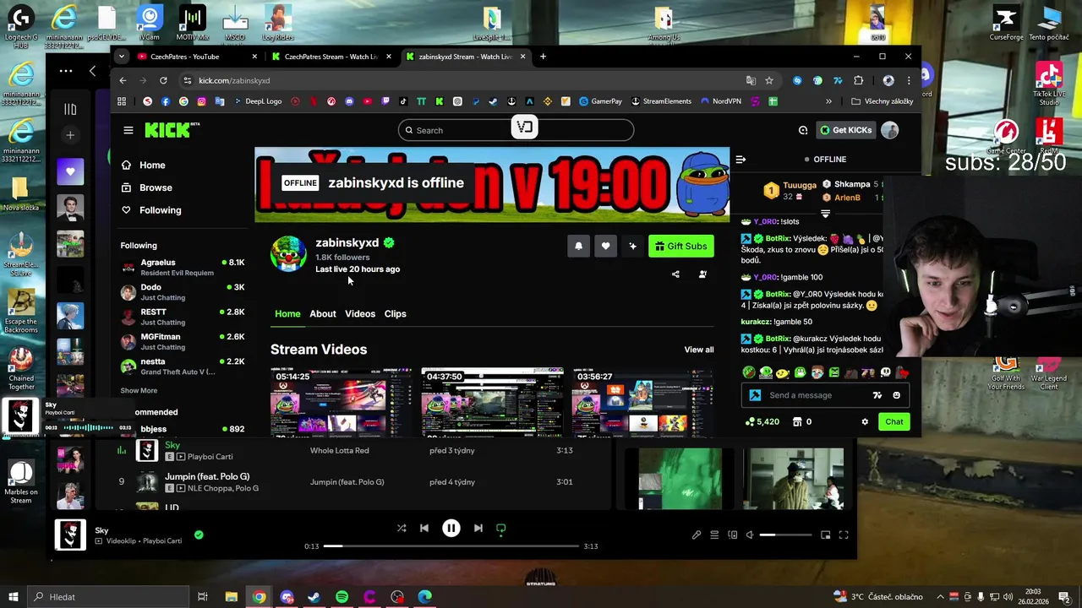Show more bookmarks via chevron
The width and height of the screenshot is (1082, 608).
828,101
